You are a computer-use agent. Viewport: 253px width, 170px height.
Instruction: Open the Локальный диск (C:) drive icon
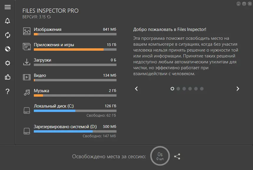point(27,110)
